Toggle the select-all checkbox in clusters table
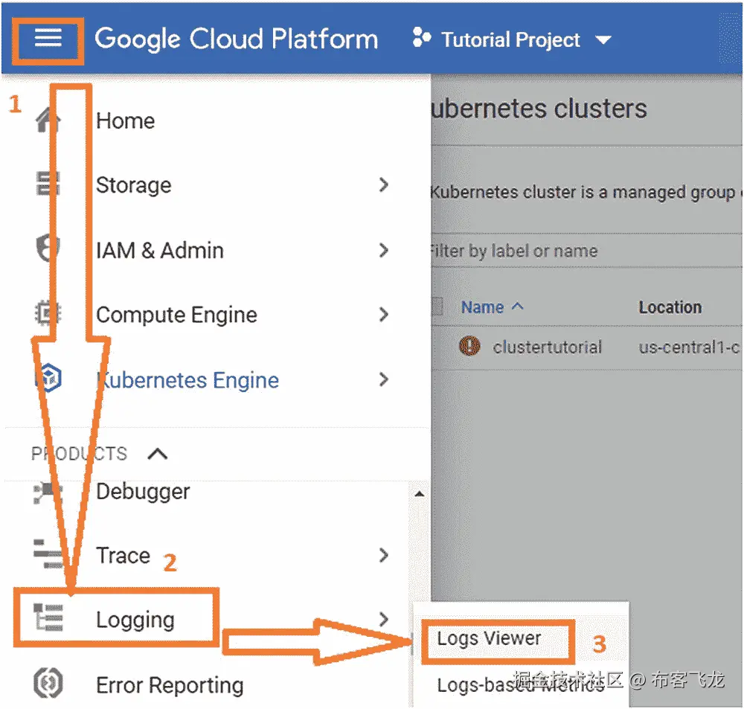Screen dimensions: 744x709 [x=437, y=307]
